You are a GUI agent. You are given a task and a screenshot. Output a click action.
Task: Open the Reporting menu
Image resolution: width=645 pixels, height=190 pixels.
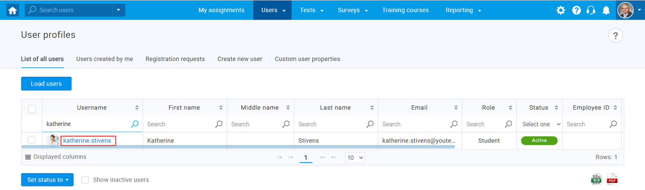point(463,10)
